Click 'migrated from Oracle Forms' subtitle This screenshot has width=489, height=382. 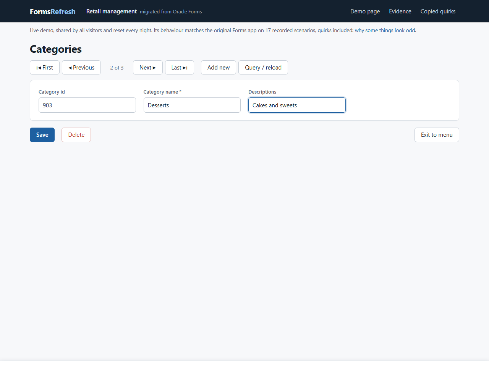[171, 12]
